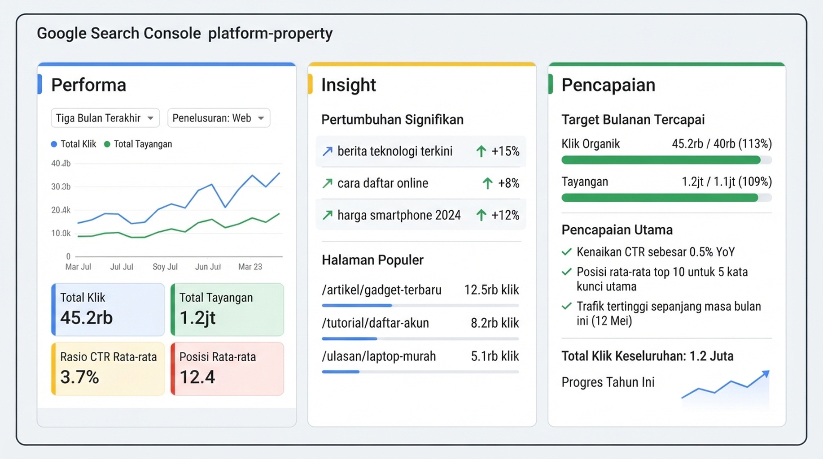Click checkmark beside Trafik tertinggi sepanjang masa
The width and height of the screenshot is (823, 459).
567,306
